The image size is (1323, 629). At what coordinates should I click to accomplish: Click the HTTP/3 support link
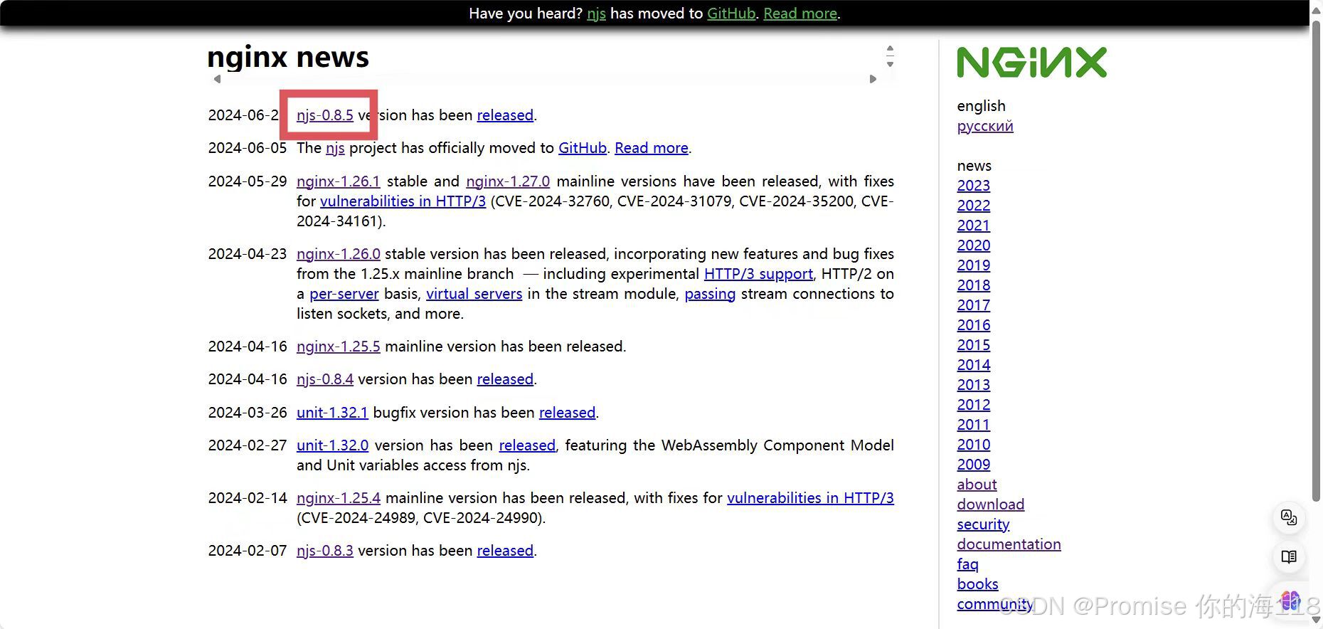(758, 274)
